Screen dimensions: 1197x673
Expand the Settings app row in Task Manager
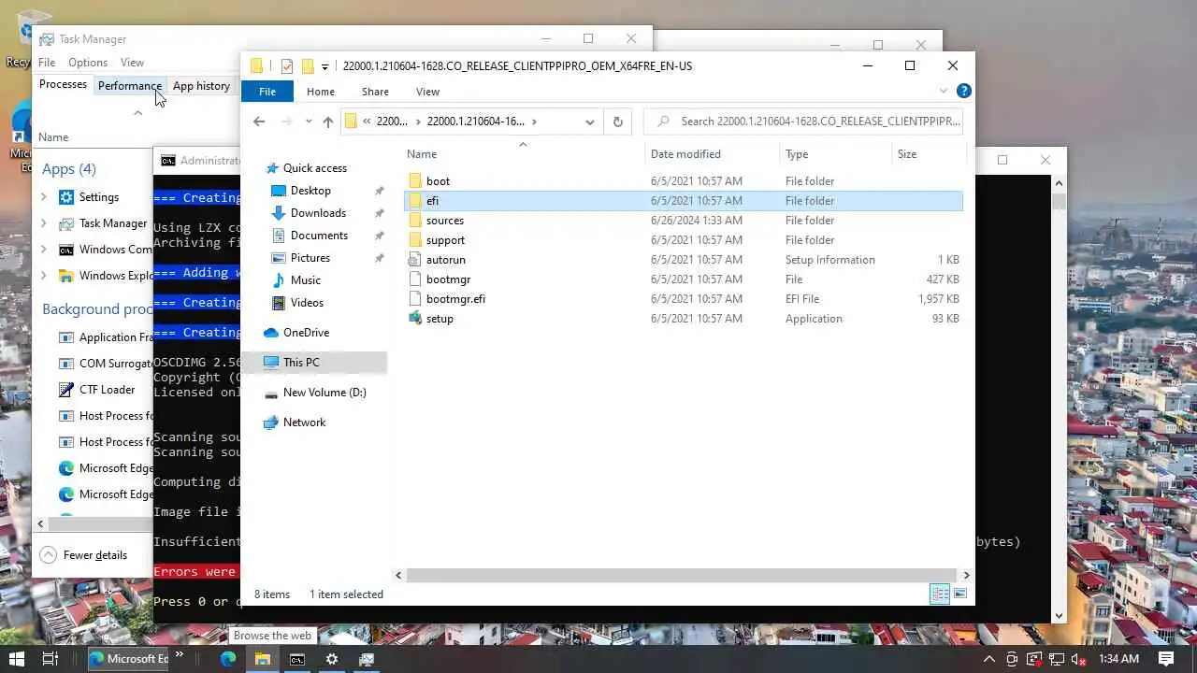pos(44,197)
